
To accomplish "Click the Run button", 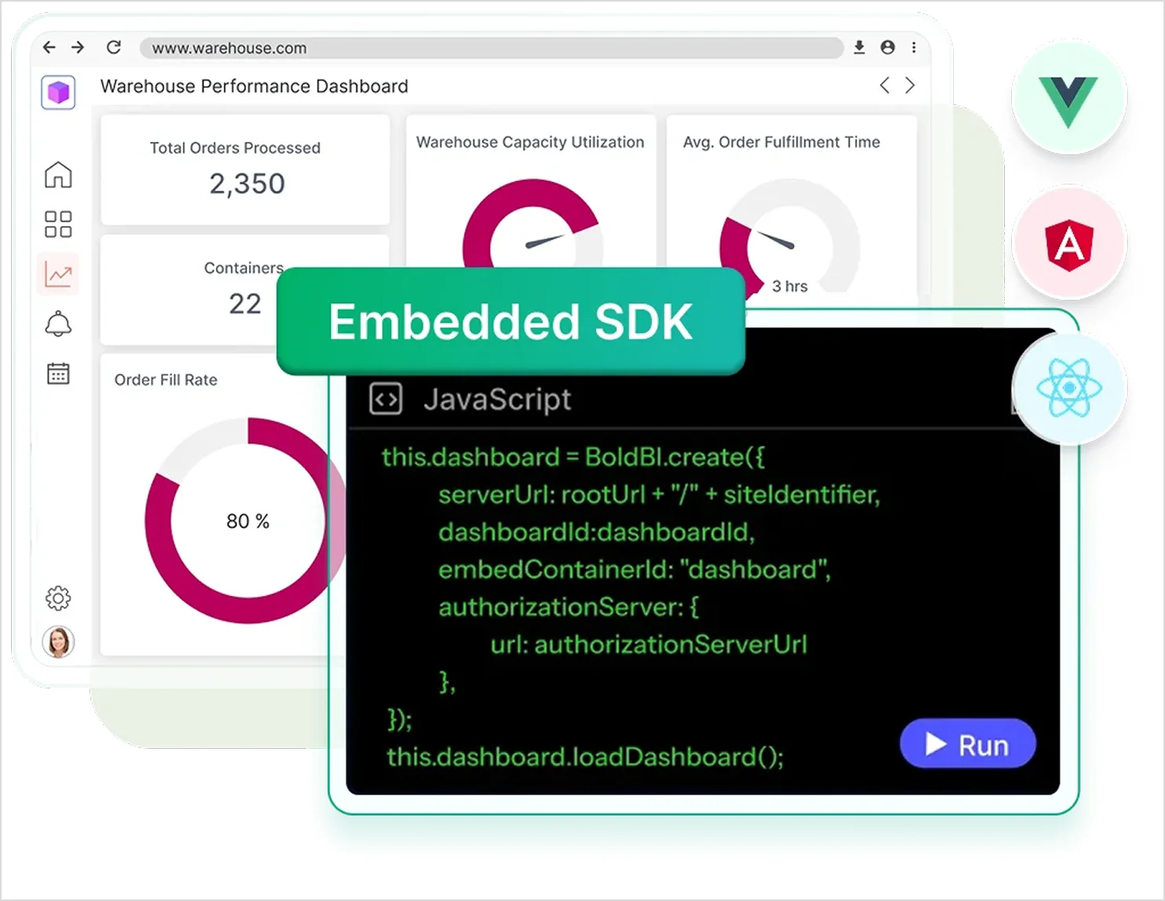I will coord(967,744).
